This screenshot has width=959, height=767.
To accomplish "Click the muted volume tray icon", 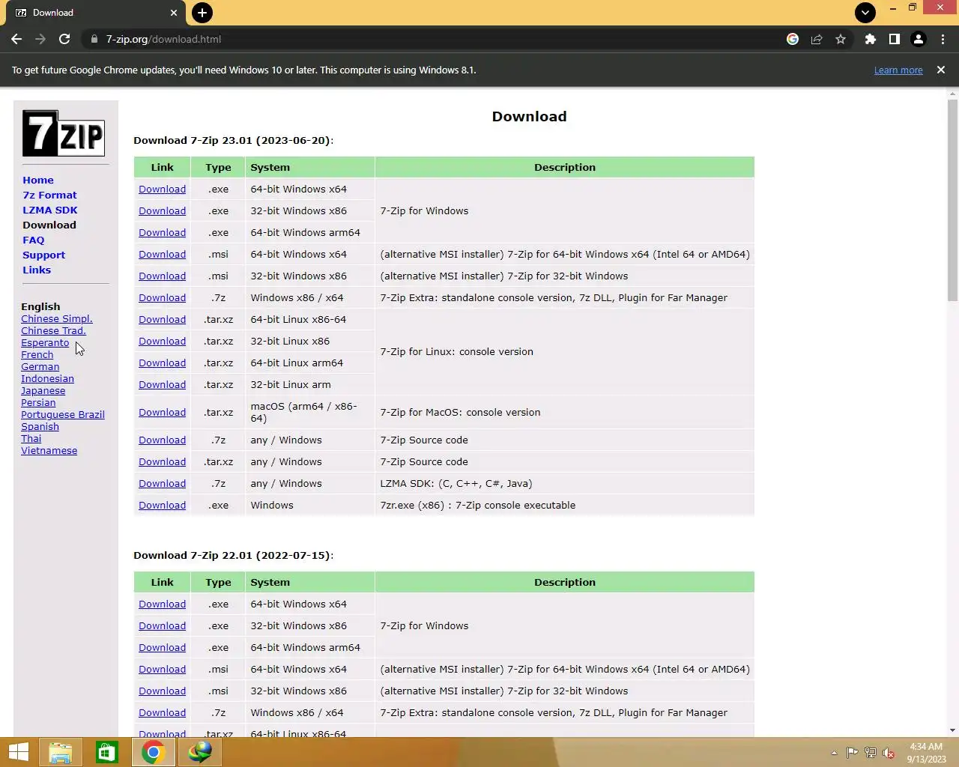I will point(889,753).
